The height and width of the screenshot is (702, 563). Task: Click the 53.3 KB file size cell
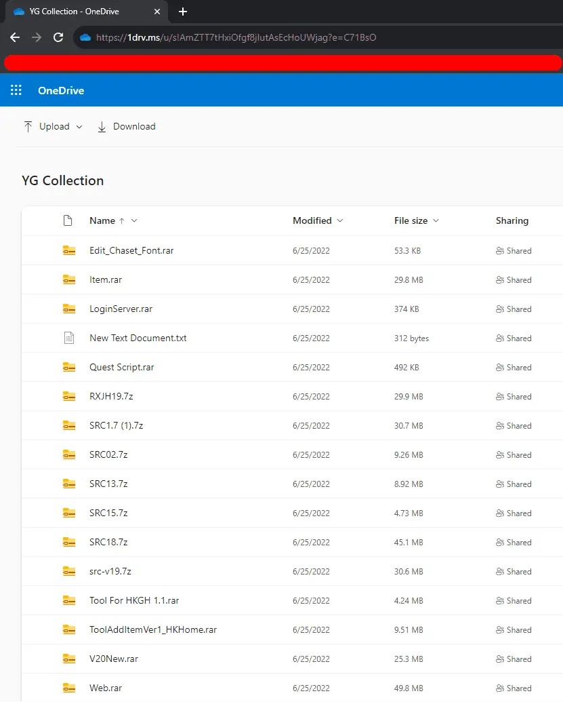pyautogui.click(x=407, y=251)
